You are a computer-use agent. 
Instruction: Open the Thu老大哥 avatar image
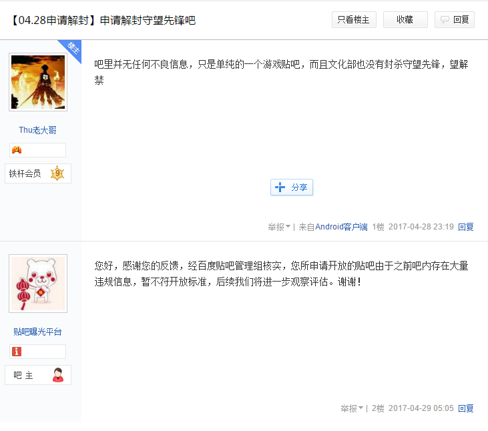pos(38,82)
